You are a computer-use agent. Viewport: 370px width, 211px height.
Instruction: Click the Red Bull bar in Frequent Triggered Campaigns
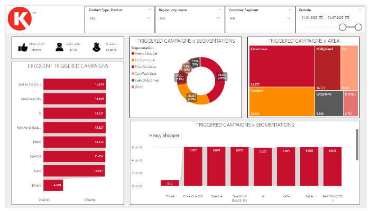[x=75, y=84]
